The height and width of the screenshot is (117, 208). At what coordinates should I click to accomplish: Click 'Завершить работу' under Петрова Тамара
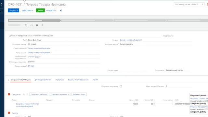click(198, 112)
